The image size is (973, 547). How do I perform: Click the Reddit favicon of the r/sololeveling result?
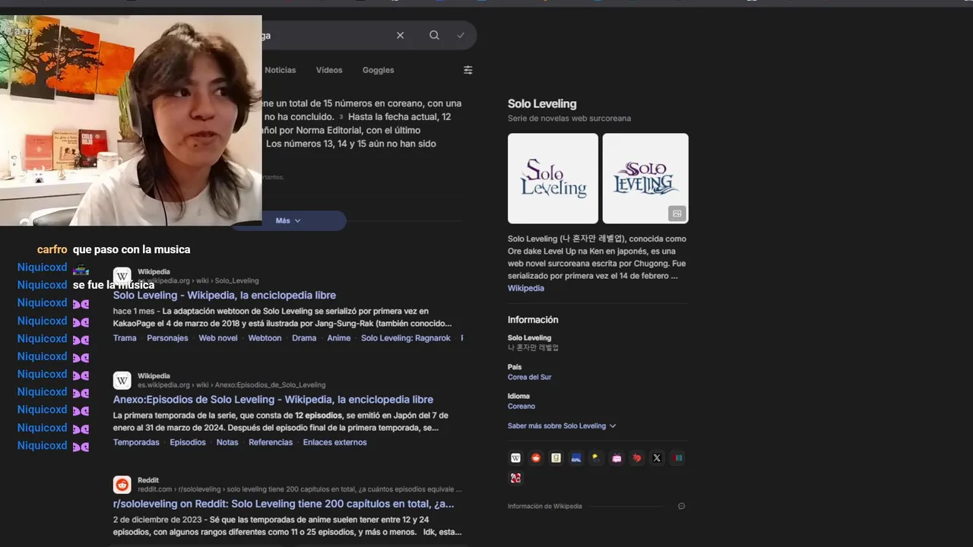coord(122,485)
